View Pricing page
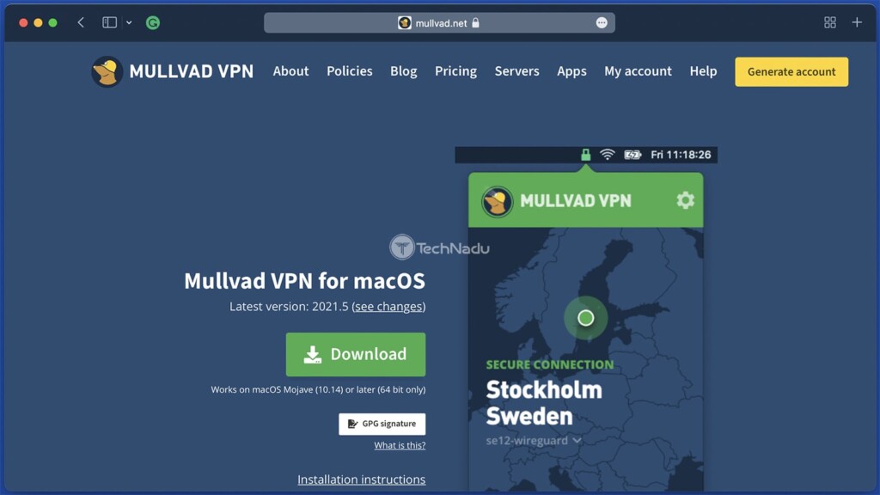The width and height of the screenshot is (880, 495). (x=455, y=71)
